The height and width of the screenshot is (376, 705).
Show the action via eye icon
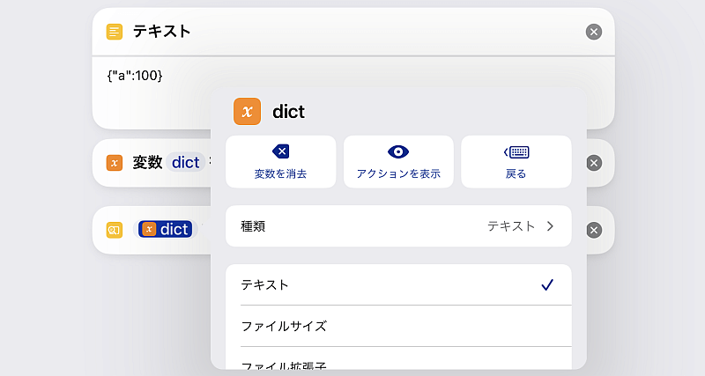398,151
